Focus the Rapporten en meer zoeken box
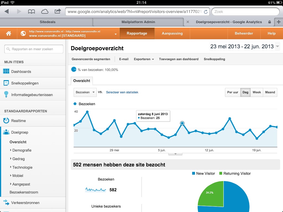The width and height of the screenshot is (283, 212). coord(34,49)
